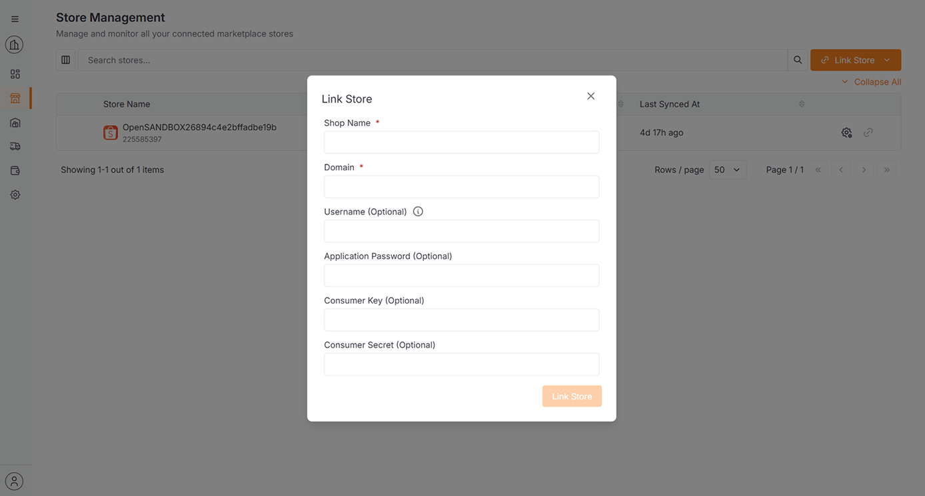The image size is (925, 496).
Task: Open the warehouse icon in sidebar
Action: pos(15,123)
